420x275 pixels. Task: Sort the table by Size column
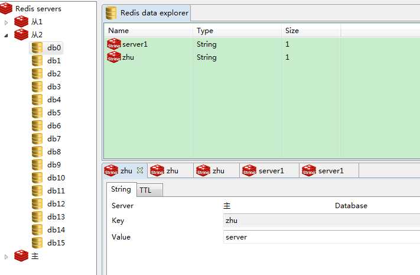(x=311, y=31)
